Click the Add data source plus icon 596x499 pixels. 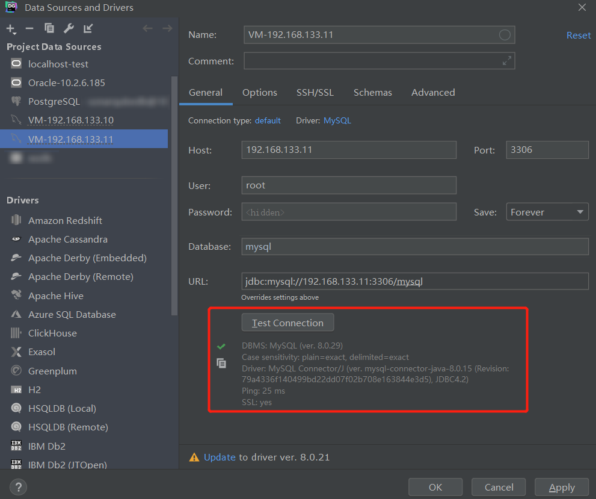11,28
